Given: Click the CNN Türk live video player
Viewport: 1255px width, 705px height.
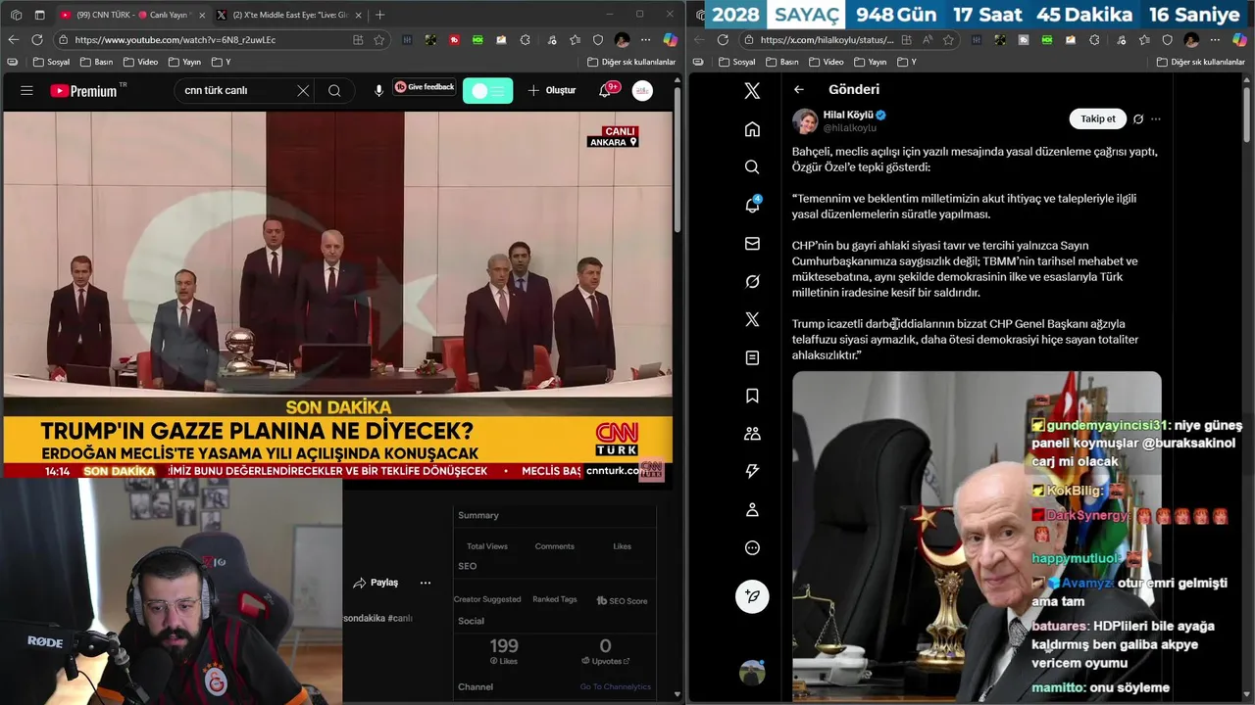Looking at the screenshot, I should coord(338,294).
